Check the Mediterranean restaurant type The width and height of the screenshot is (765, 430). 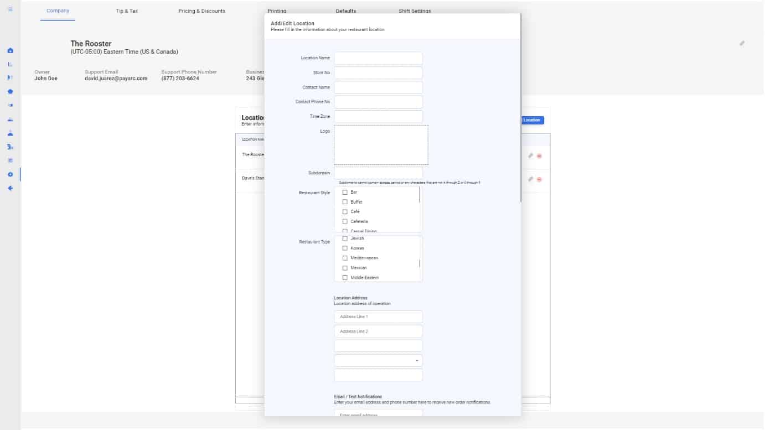pos(345,258)
